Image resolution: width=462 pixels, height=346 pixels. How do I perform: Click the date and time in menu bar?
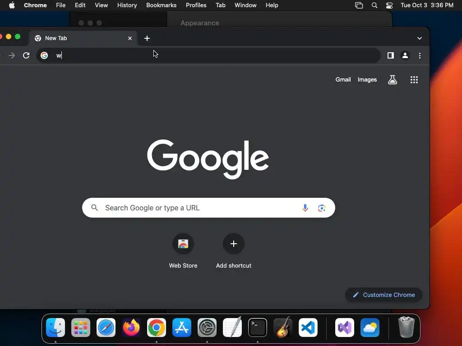pyautogui.click(x=427, y=5)
